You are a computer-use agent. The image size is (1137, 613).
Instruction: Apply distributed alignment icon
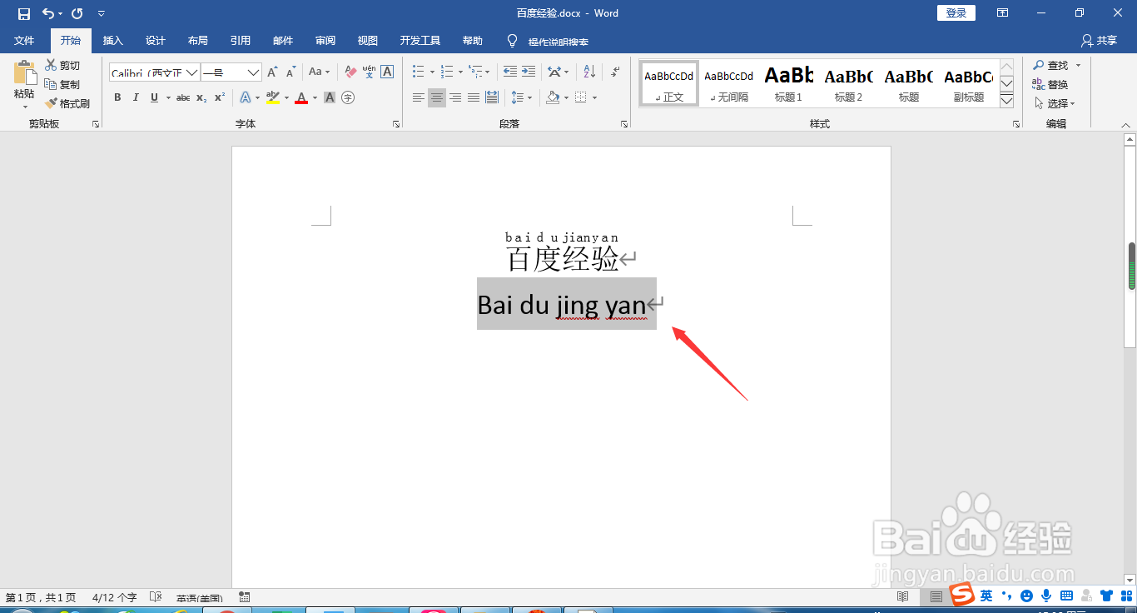tap(492, 97)
